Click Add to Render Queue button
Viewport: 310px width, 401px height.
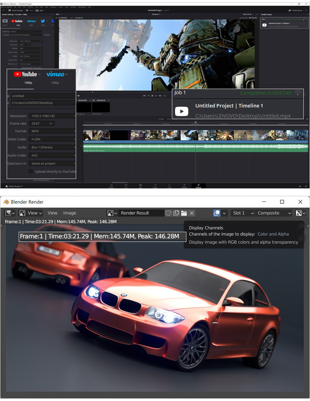click(x=41, y=180)
